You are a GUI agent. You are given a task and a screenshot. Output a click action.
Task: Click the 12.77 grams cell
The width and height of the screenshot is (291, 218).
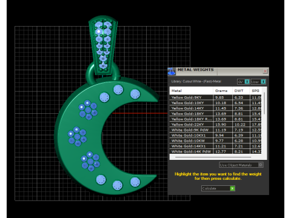[x=222, y=151]
